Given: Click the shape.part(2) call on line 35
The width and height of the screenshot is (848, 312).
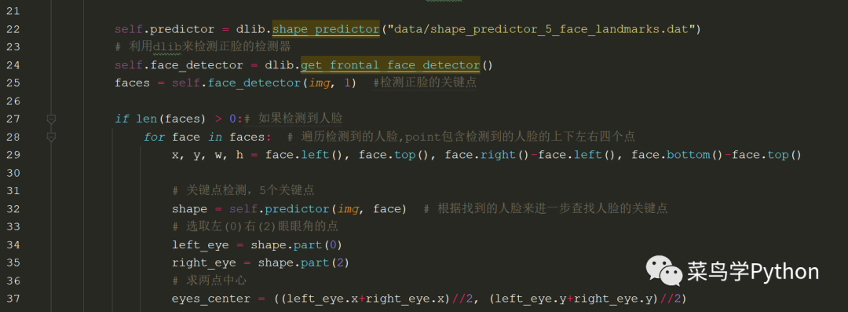Looking at the screenshot, I should click(x=303, y=262).
